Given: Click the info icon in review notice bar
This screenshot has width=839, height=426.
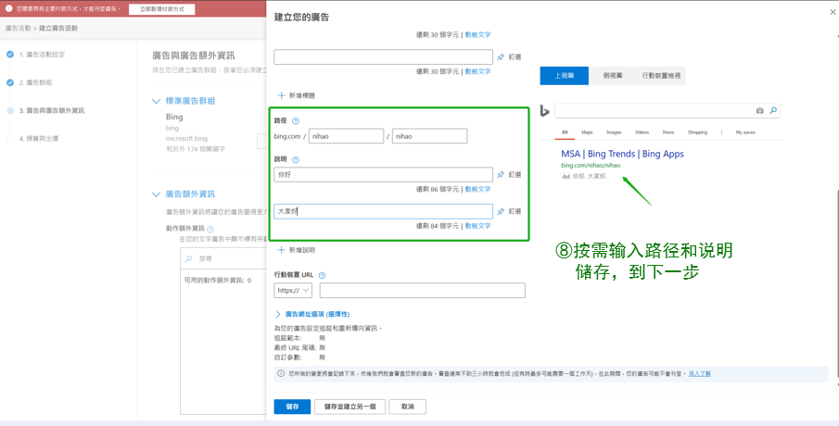Looking at the screenshot, I should [x=281, y=373].
